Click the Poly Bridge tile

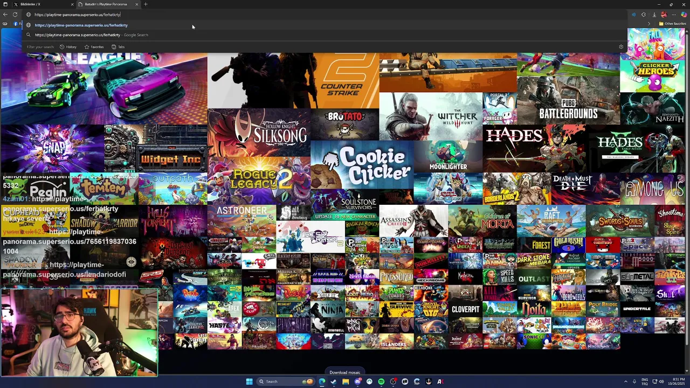point(603,309)
